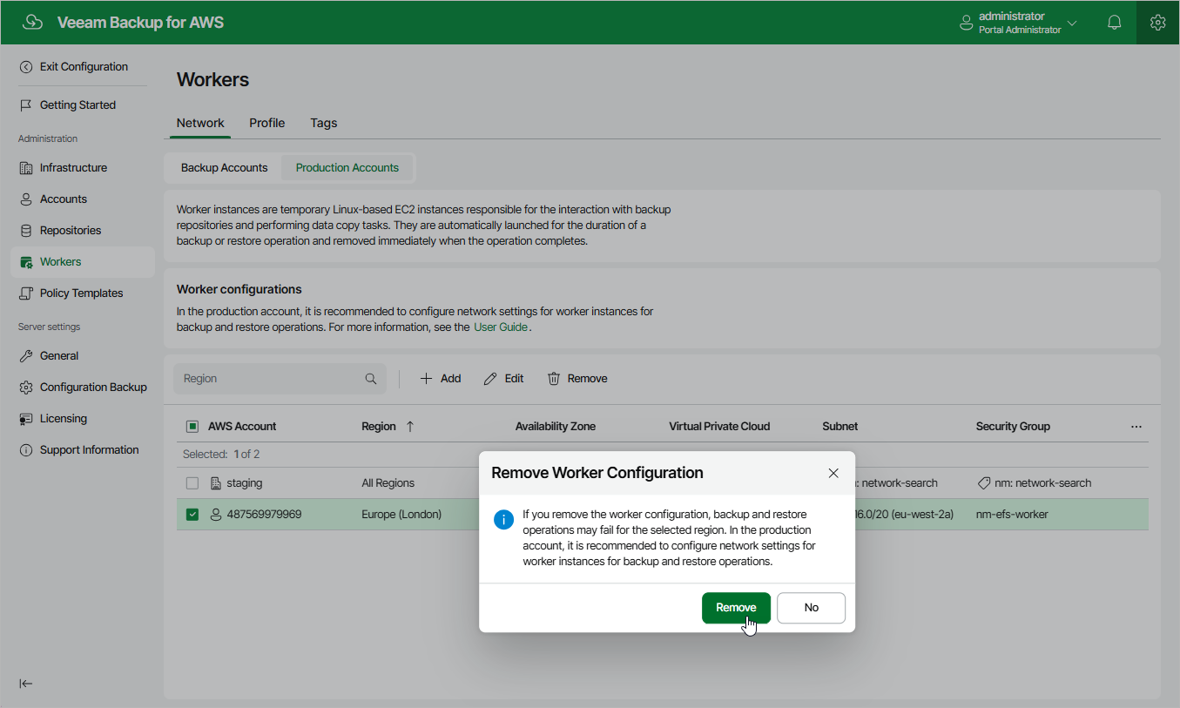1180x708 pixels.
Task: Close the Remove Worker Configuration dialog
Action: point(833,473)
